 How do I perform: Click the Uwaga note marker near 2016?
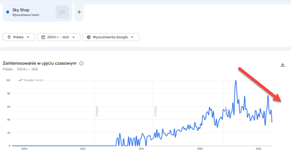coord(155,111)
